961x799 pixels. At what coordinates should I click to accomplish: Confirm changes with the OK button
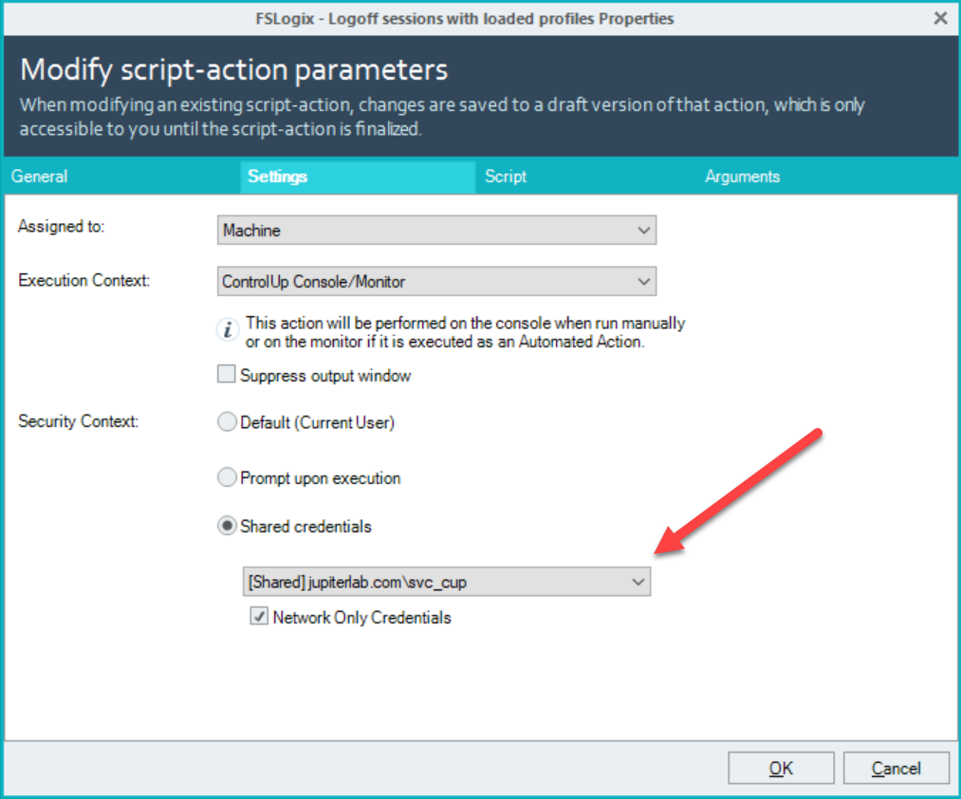(781, 768)
